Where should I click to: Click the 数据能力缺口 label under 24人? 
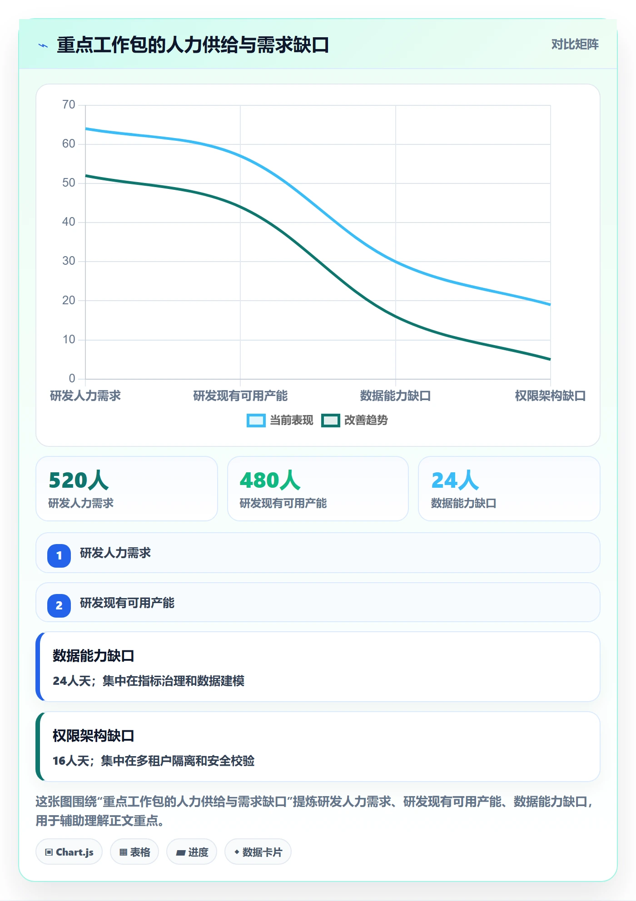coord(463,503)
